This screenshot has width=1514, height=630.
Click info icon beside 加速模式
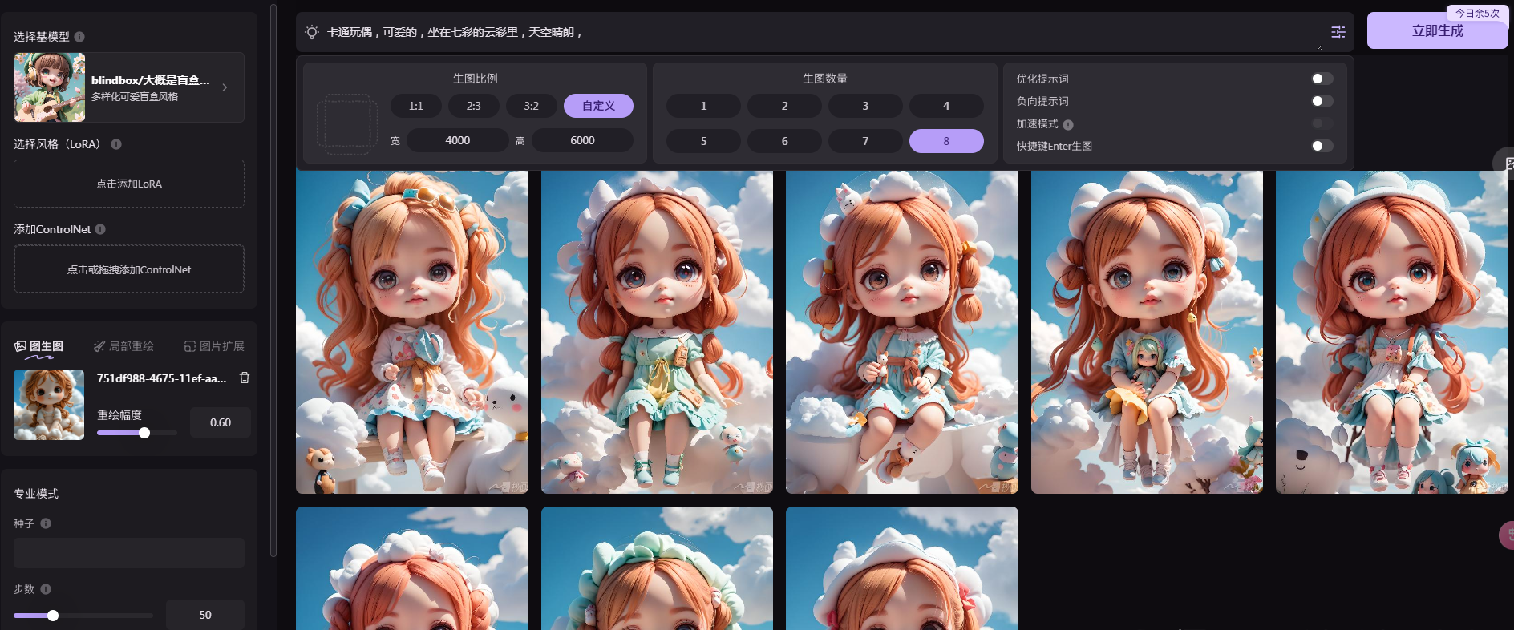(x=1068, y=124)
